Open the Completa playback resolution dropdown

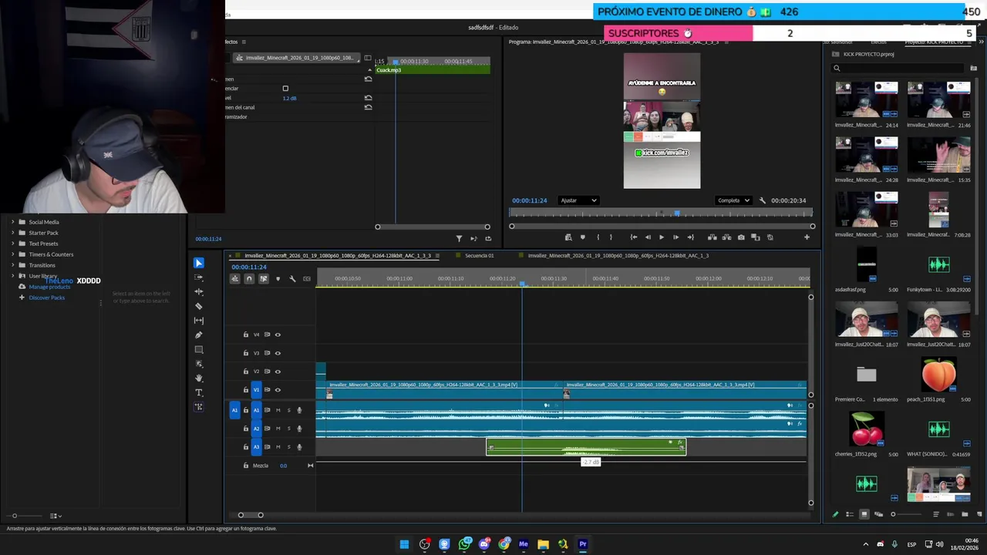[x=733, y=200]
